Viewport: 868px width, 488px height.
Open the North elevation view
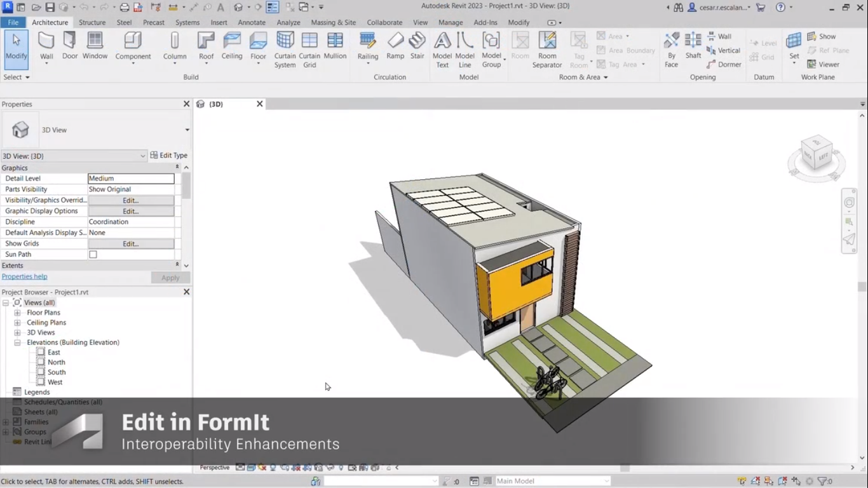pyautogui.click(x=57, y=362)
